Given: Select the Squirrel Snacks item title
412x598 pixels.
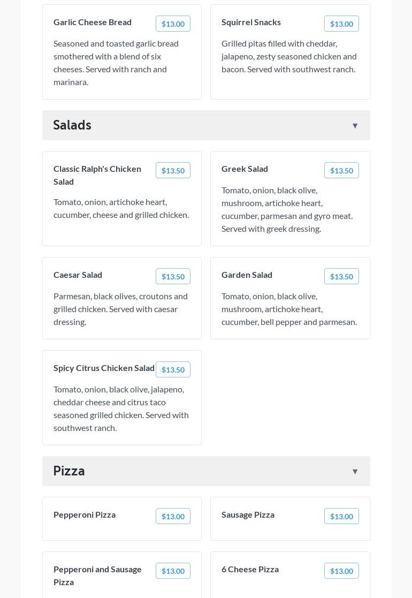Looking at the screenshot, I should [x=251, y=22].
